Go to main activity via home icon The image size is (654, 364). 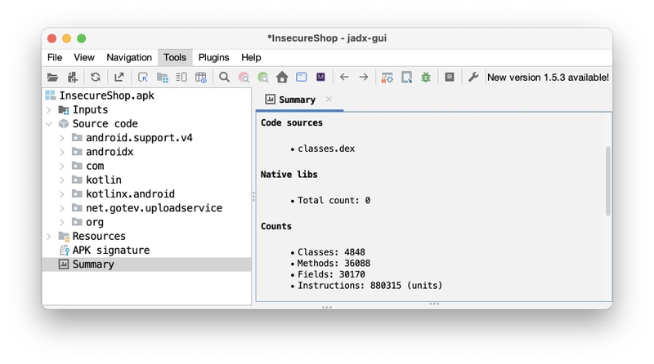282,77
